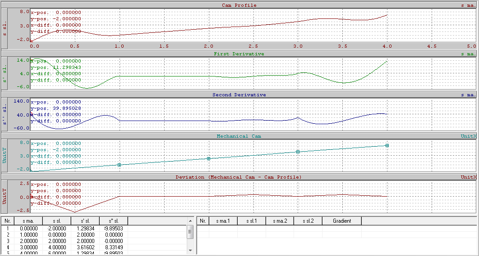
Task: Select the 4.00000 cell in table row 4
Action: (56, 247)
